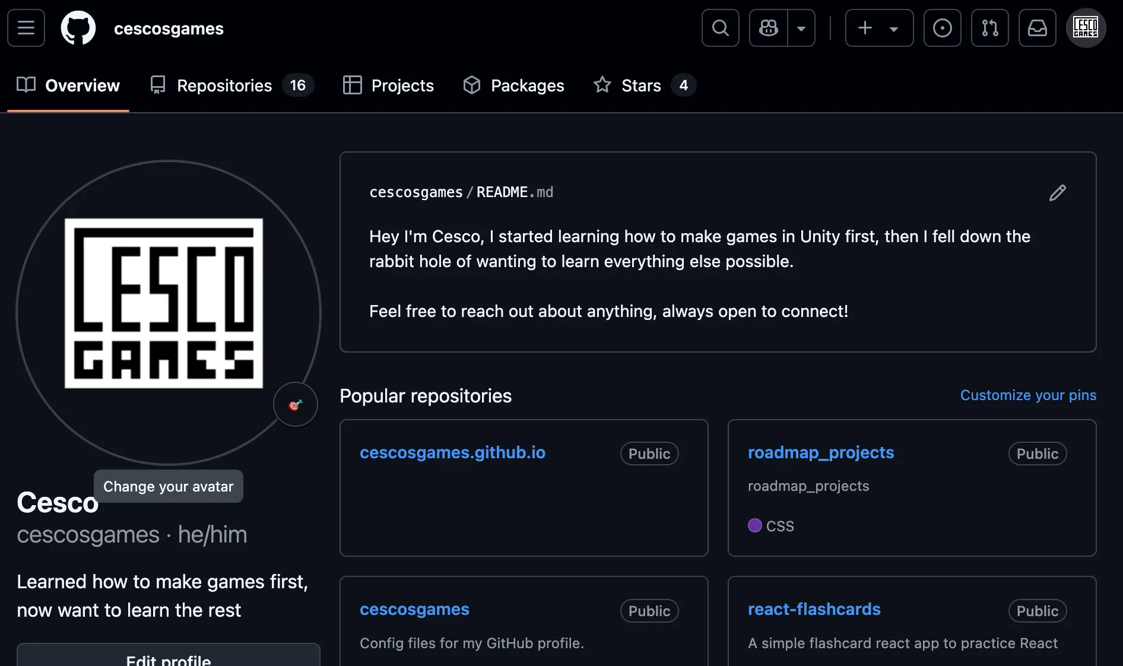Click the Cesco display name heading

click(x=58, y=503)
